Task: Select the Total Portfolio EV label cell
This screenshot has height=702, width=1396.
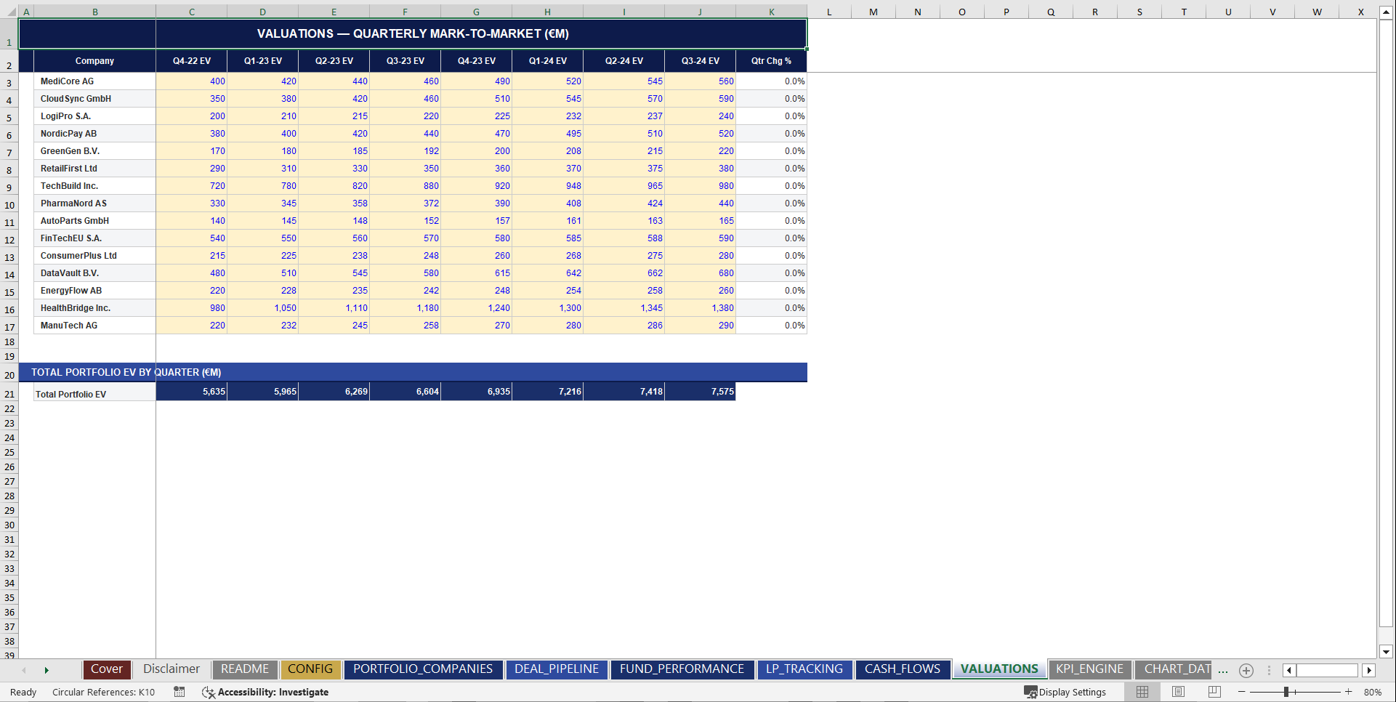Action: pos(94,393)
